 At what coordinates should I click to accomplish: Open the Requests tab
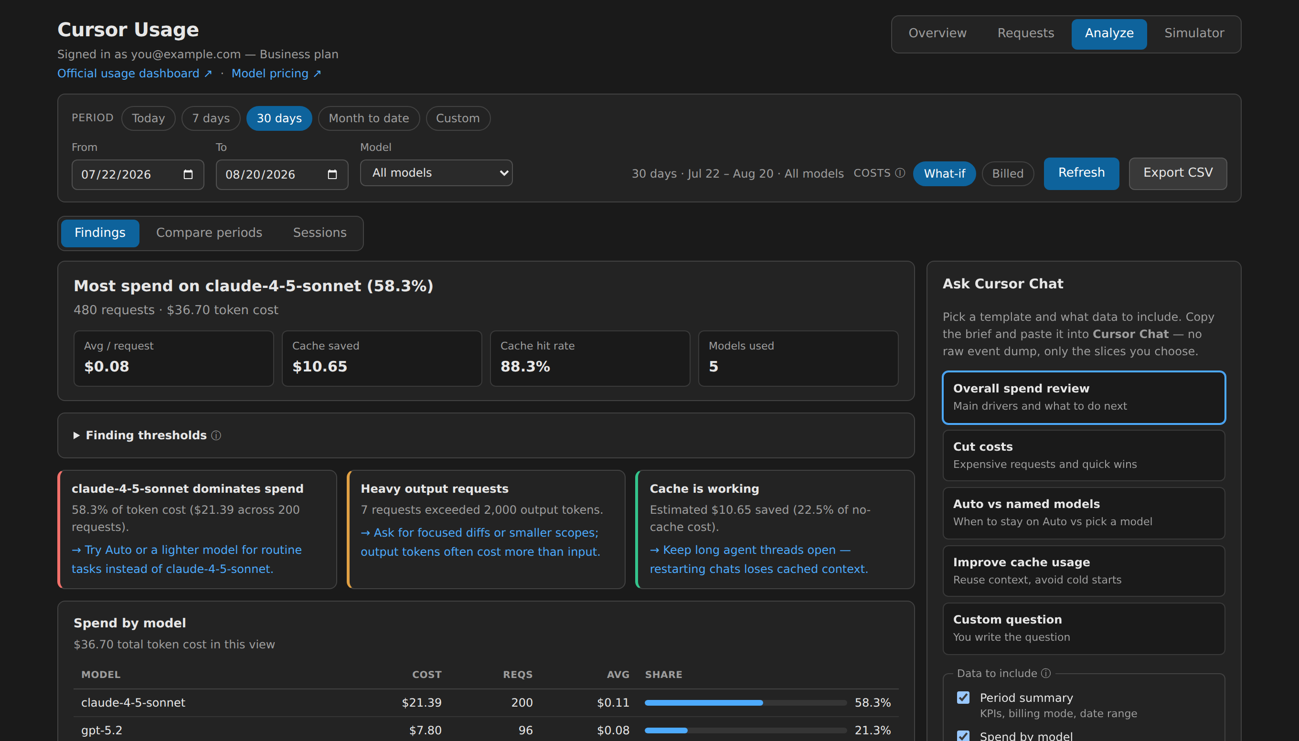tap(1025, 33)
